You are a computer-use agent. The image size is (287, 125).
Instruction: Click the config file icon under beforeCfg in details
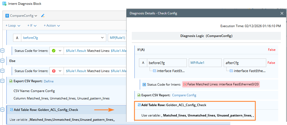pyautogui.click(x=155, y=71)
